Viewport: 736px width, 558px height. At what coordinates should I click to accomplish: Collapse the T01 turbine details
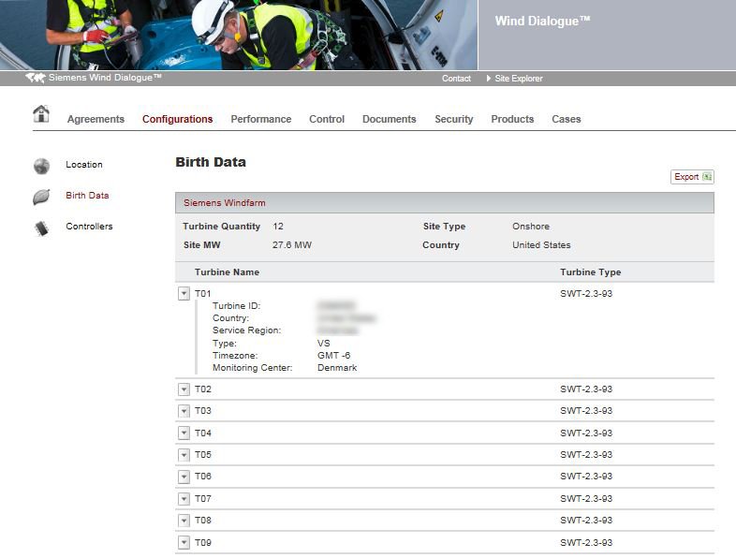184,294
